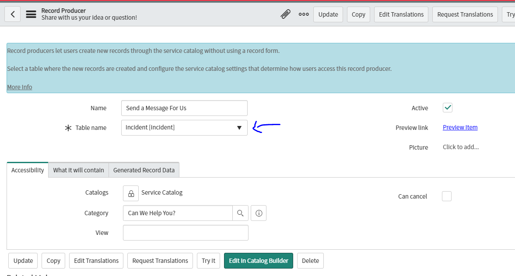Unlock the Catalogs field via the lock icon
The width and height of the screenshot is (515, 276).
(x=130, y=193)
